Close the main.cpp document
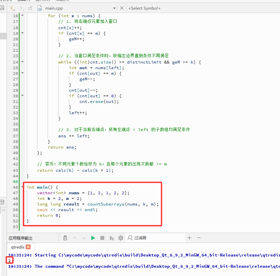280x276 pixels. 122,8
